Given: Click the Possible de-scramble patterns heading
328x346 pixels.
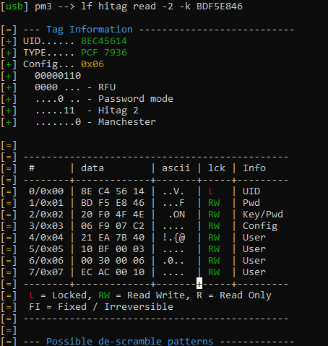Looking at the screenshot, I should [129, 342].
